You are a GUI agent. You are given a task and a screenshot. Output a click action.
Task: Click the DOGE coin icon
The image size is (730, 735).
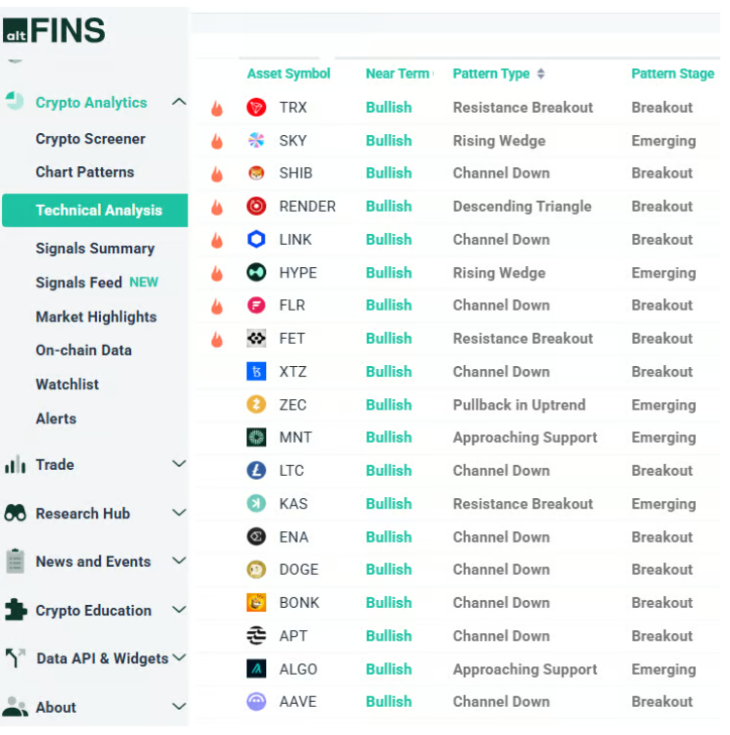point(256,570)
